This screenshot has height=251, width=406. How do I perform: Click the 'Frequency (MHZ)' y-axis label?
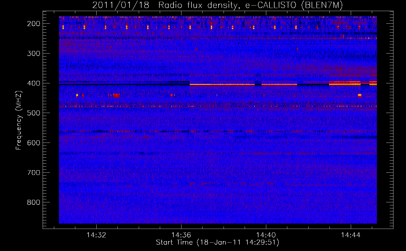click(x=19, y=120)
